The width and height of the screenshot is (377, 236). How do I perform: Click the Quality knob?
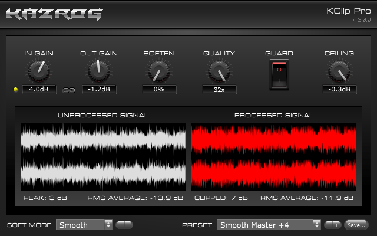point(219,71)
